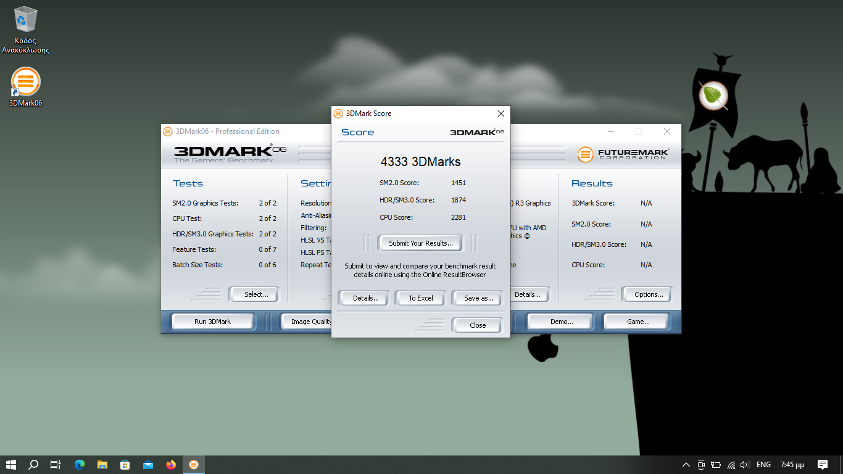Open Task View in the taskbar

pos(56,465)
